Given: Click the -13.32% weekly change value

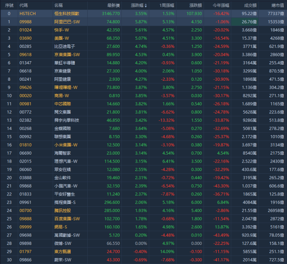Looking at the screenshot, I should click(x=166, y=120).
